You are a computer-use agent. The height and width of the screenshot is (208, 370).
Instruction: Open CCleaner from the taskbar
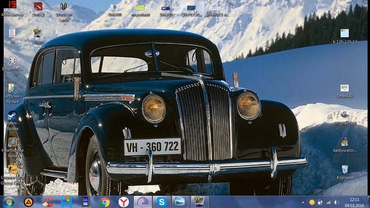(48, 202)
